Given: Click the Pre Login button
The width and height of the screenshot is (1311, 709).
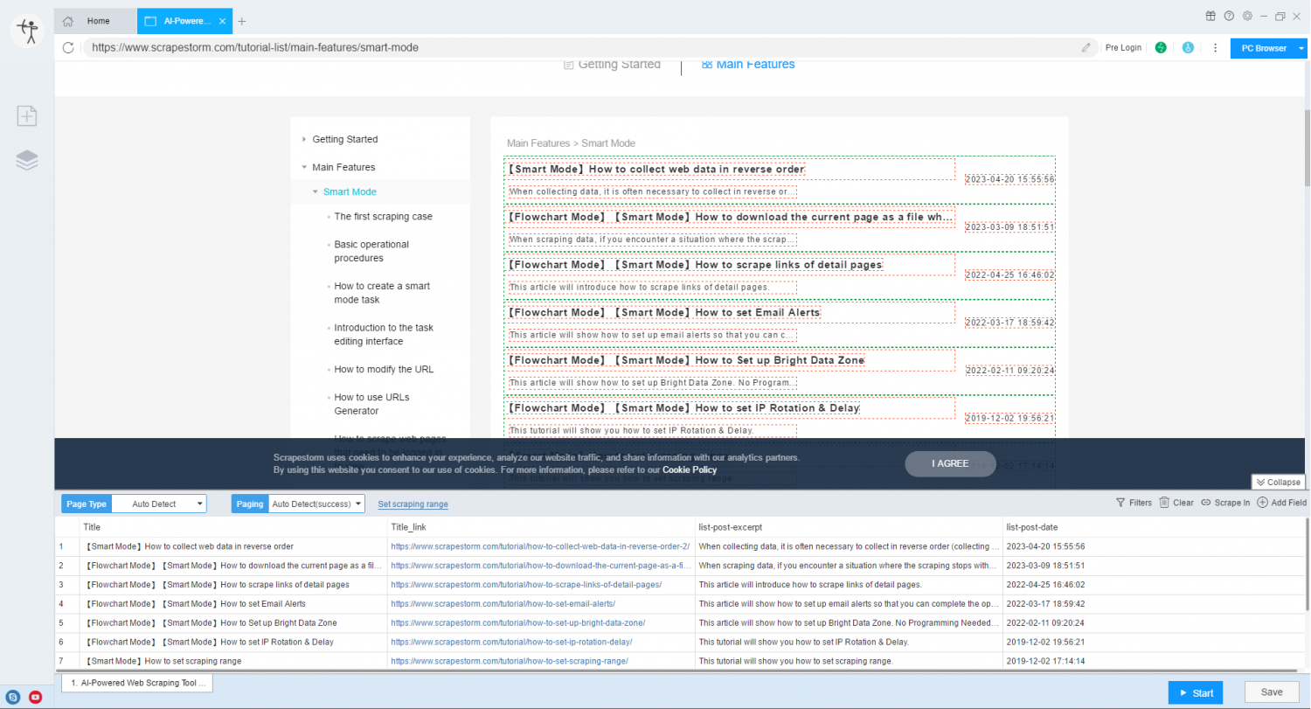Looking at the screenshot, I should 1123,47.
